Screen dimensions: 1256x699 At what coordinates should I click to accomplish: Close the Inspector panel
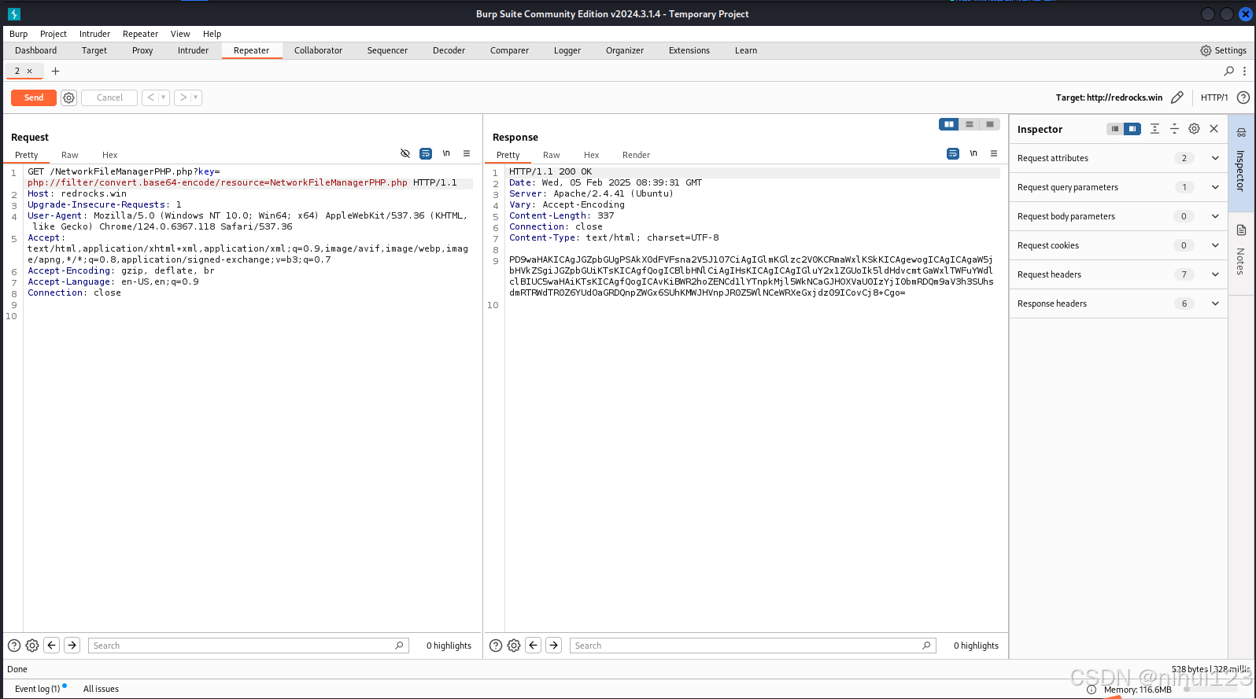1214,129
